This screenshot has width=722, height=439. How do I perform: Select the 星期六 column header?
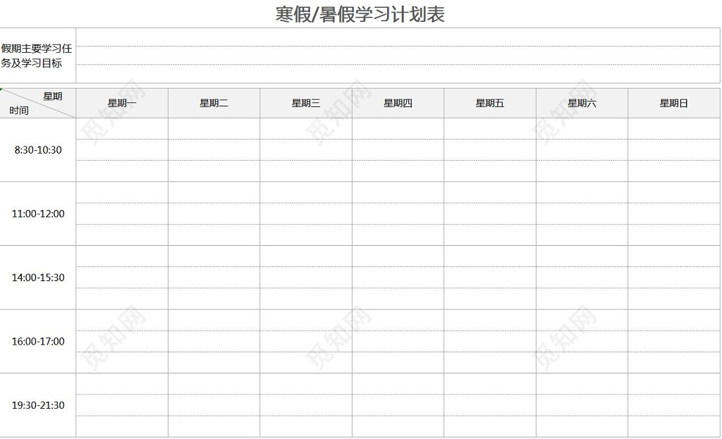point(580,102)
